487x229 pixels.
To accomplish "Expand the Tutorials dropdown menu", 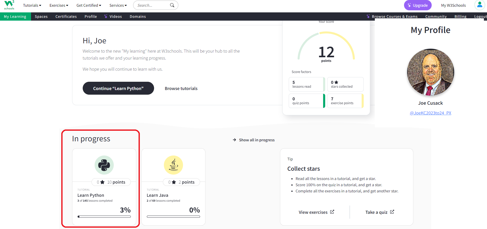I will 32,5.
